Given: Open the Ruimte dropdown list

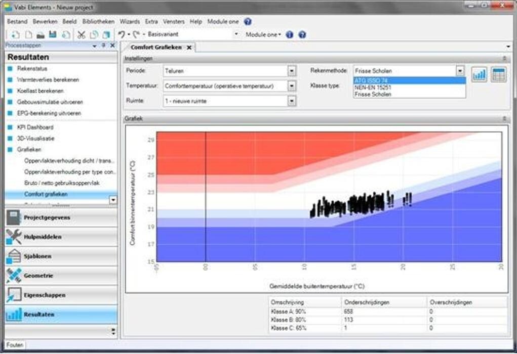Looking at the screenshot, I should pos(292,101).
